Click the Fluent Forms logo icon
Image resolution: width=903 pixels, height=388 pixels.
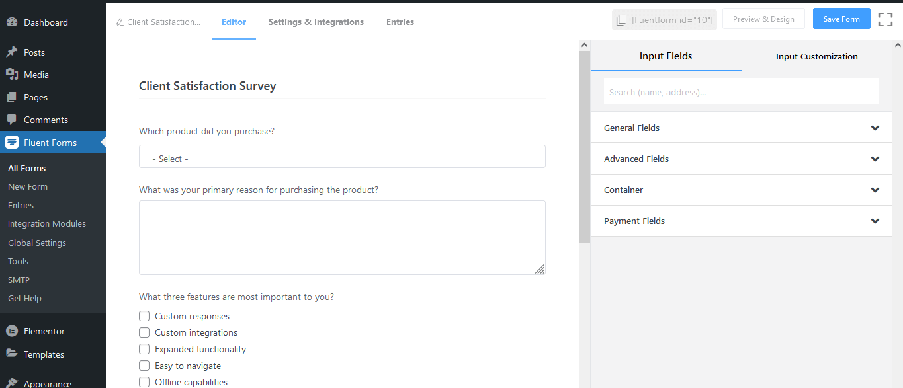pyautogui.click(x=12, y=142)
